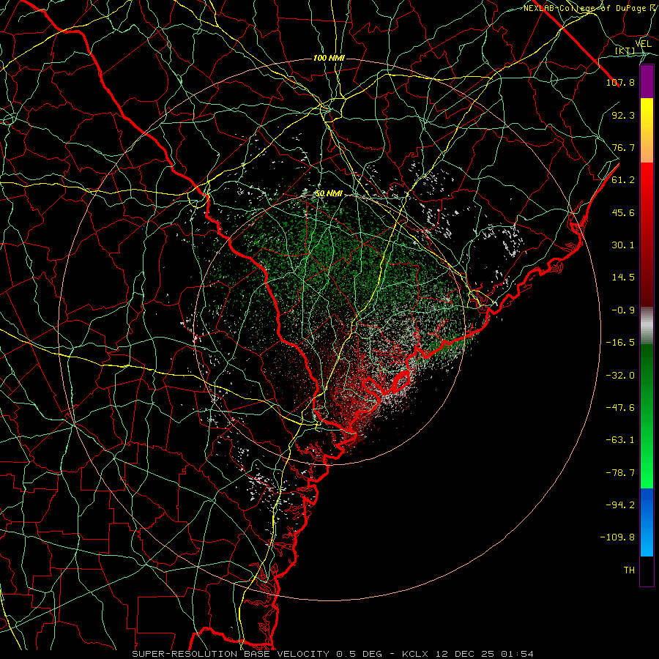Click the purple color bar segment

click(647, 81)
